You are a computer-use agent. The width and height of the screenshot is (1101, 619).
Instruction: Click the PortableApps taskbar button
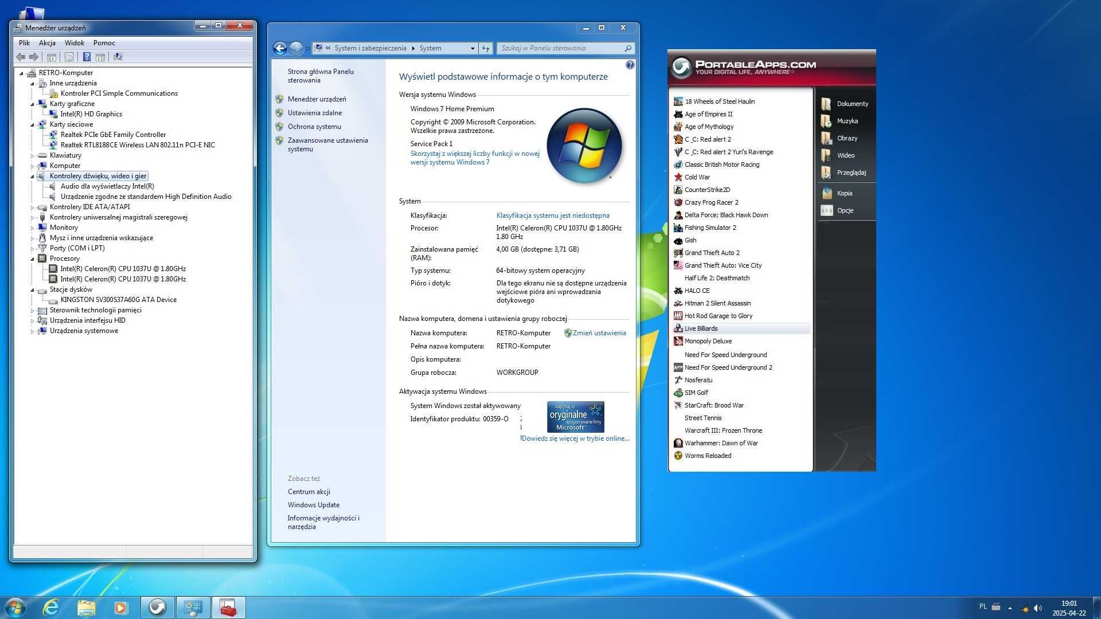(158, 608)
